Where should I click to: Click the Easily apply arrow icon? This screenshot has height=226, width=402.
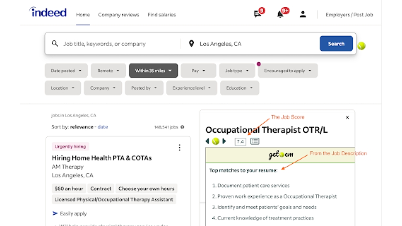pyautogui.click(x=55, y=213)
